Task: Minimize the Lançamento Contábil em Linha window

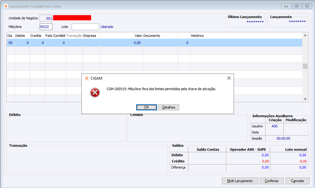Action: point(286,6)
